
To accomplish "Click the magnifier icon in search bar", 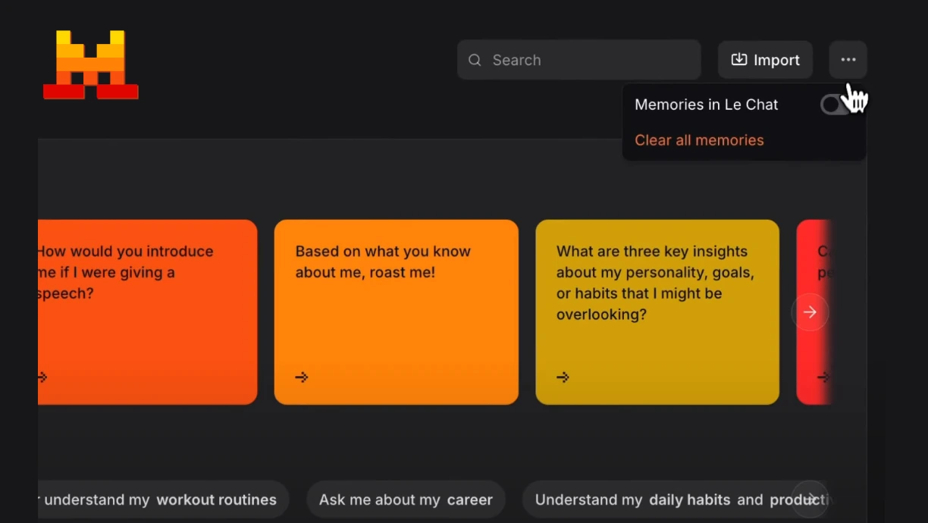I will tap(475, 60).
